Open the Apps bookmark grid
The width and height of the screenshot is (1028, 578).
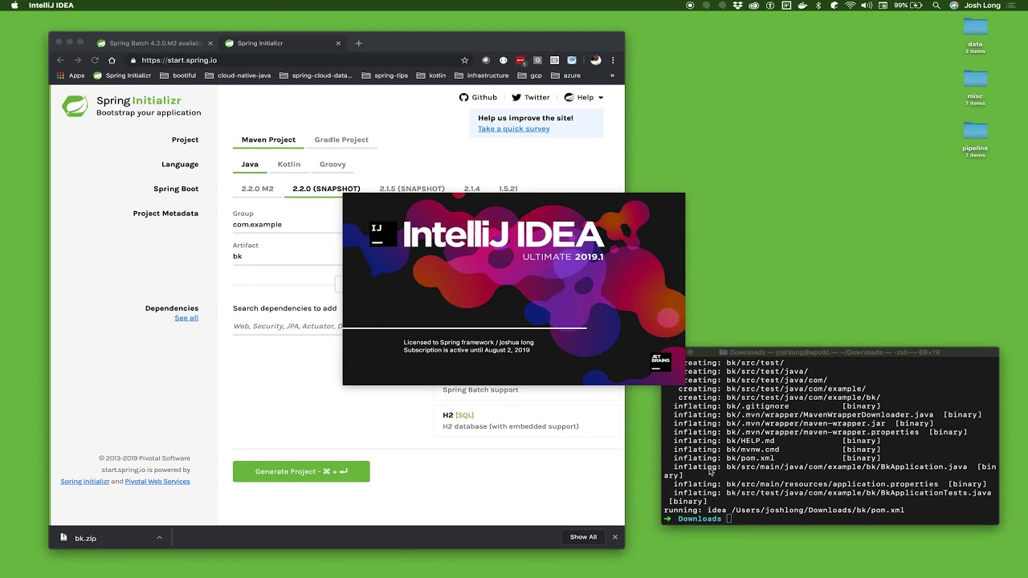point(71,75)
